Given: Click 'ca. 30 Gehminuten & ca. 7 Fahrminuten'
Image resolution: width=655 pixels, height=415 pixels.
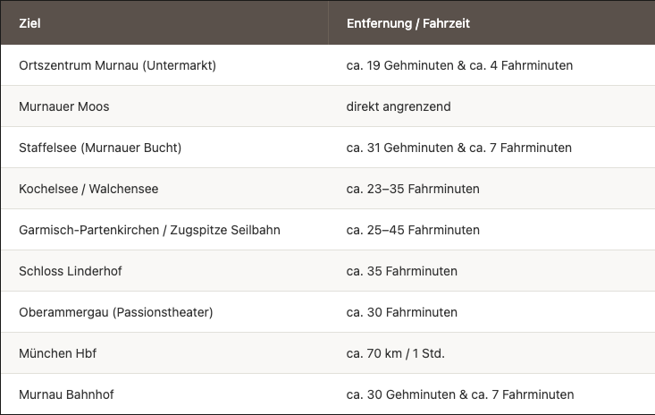Looking at the screenshot, I should coord(460,394).
